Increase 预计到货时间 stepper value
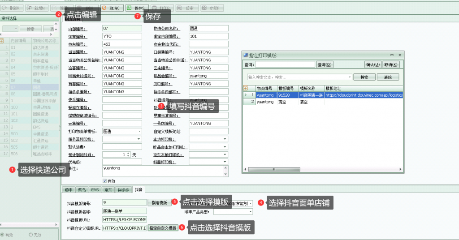459x240 pixels. [x=128, y=154]
